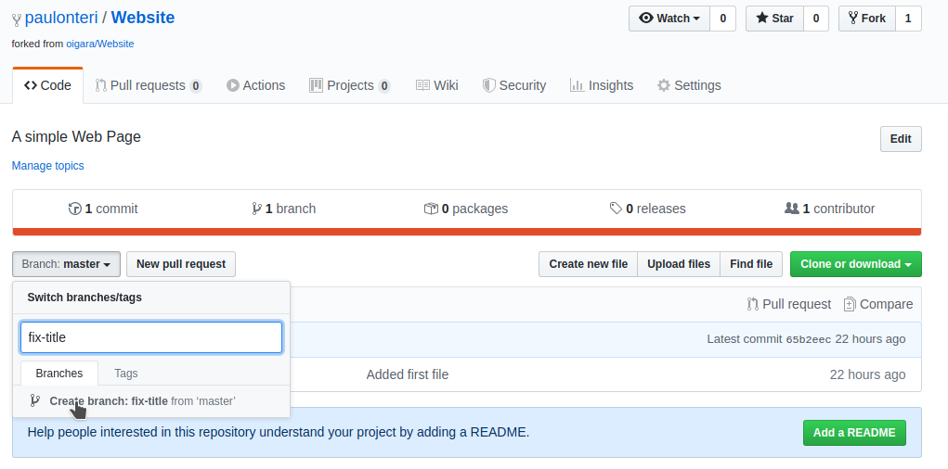Click the branch name input field containing fix-title
948x469 pixels.
pyautogui.click(x=150, y=337)
